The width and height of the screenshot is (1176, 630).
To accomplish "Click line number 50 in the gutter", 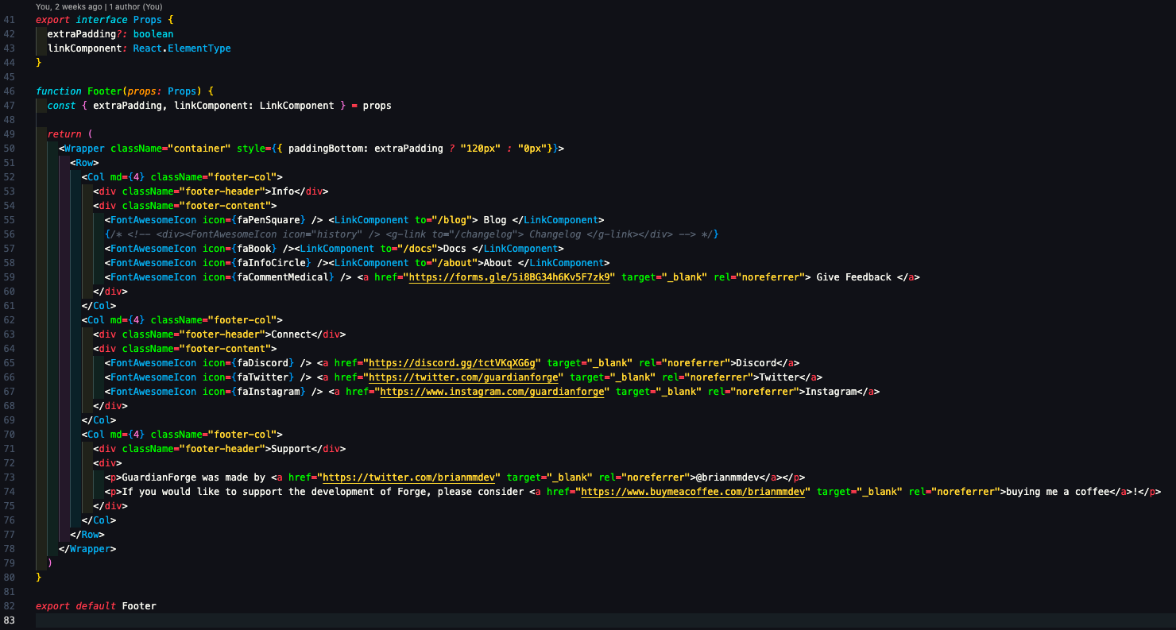I will [10, 149].
